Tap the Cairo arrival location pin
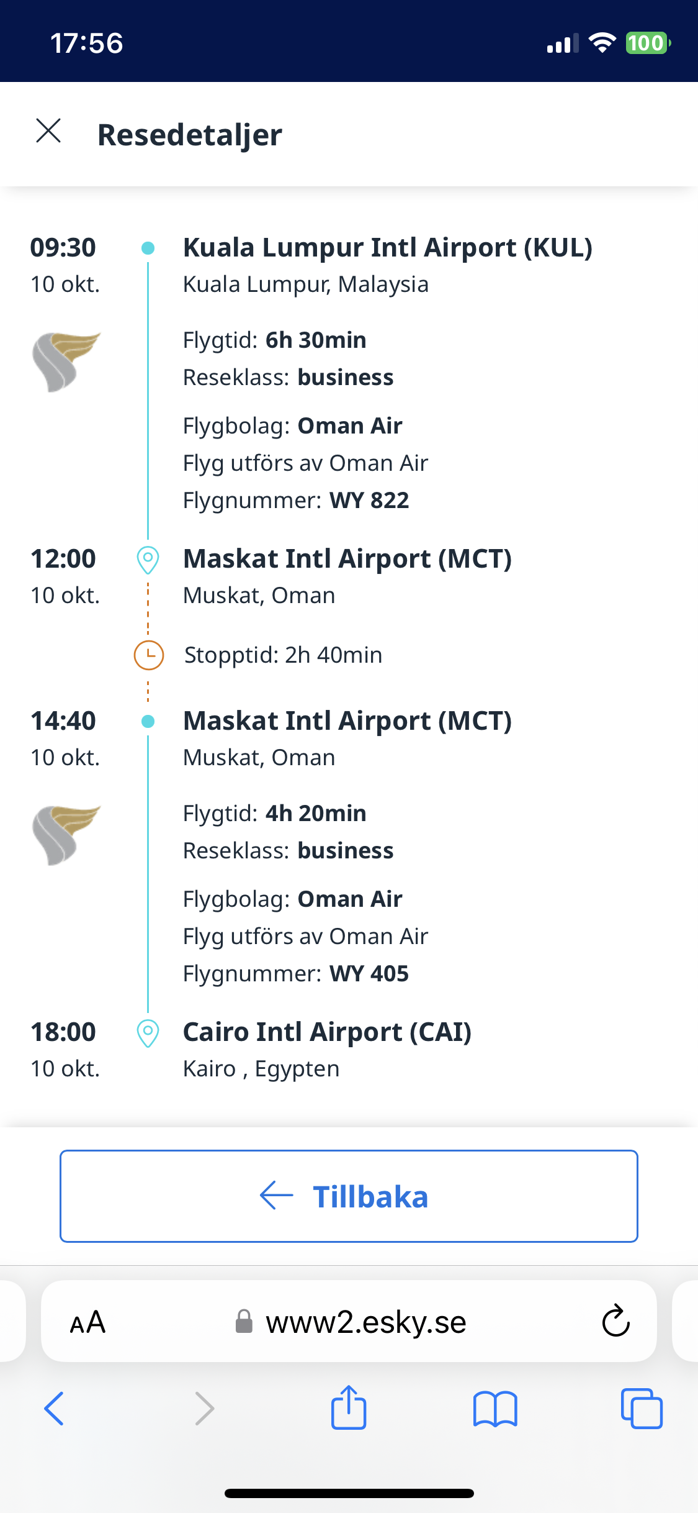This screenshot has width=698, height=1513. (148, 1033)
